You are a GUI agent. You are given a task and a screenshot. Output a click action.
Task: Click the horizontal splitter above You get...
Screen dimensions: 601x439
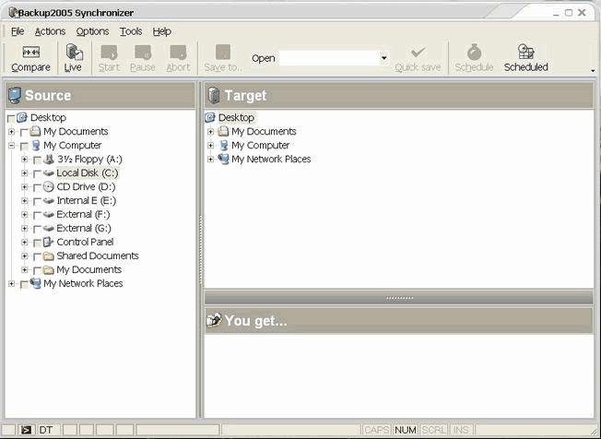pos(399,298)
